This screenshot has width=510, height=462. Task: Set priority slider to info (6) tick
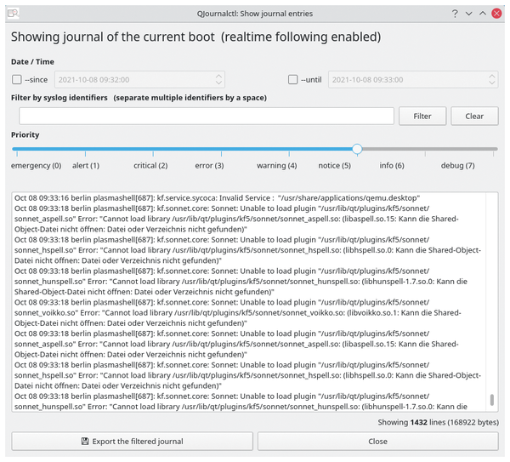[425, 153]
